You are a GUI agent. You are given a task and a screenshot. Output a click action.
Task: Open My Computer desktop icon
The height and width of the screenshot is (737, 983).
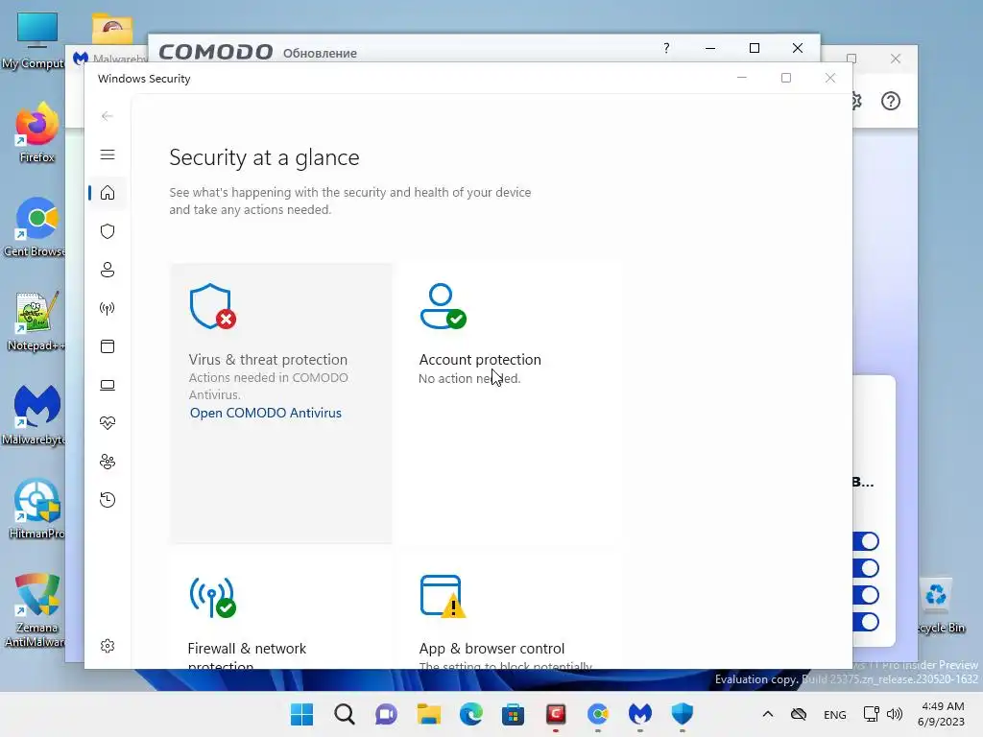coord(34,40)
